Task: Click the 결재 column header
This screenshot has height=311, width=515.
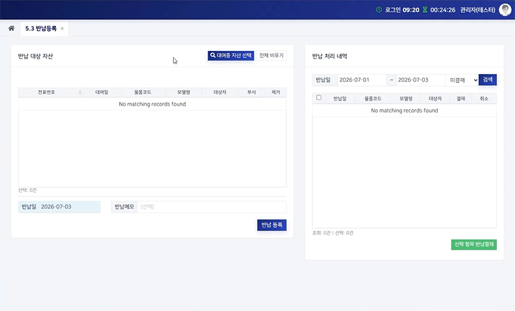Action: 461,99
